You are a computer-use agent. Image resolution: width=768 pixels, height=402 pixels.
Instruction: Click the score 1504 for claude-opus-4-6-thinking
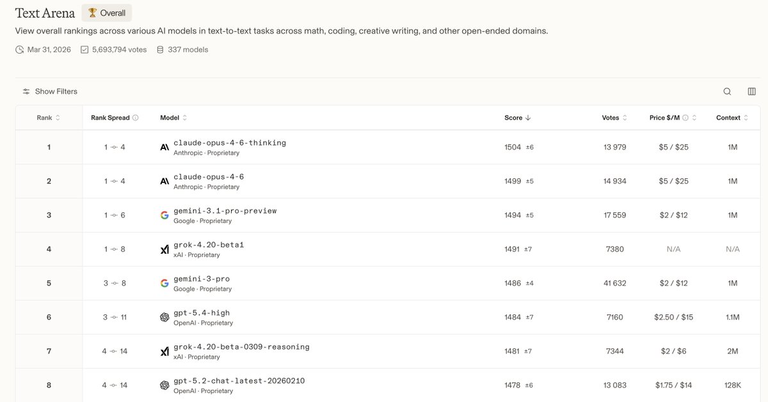coord(513,147)
